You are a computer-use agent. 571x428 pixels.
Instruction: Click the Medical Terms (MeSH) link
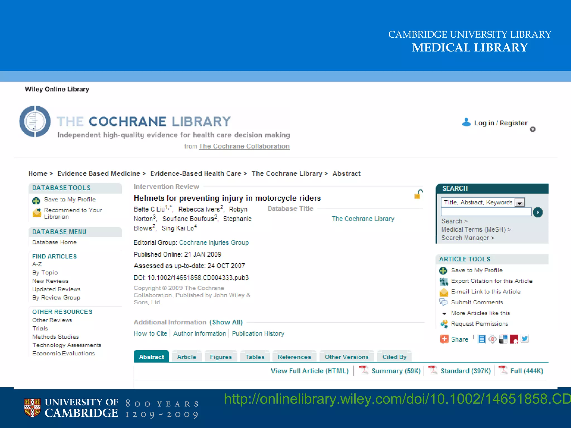(476, 230)
